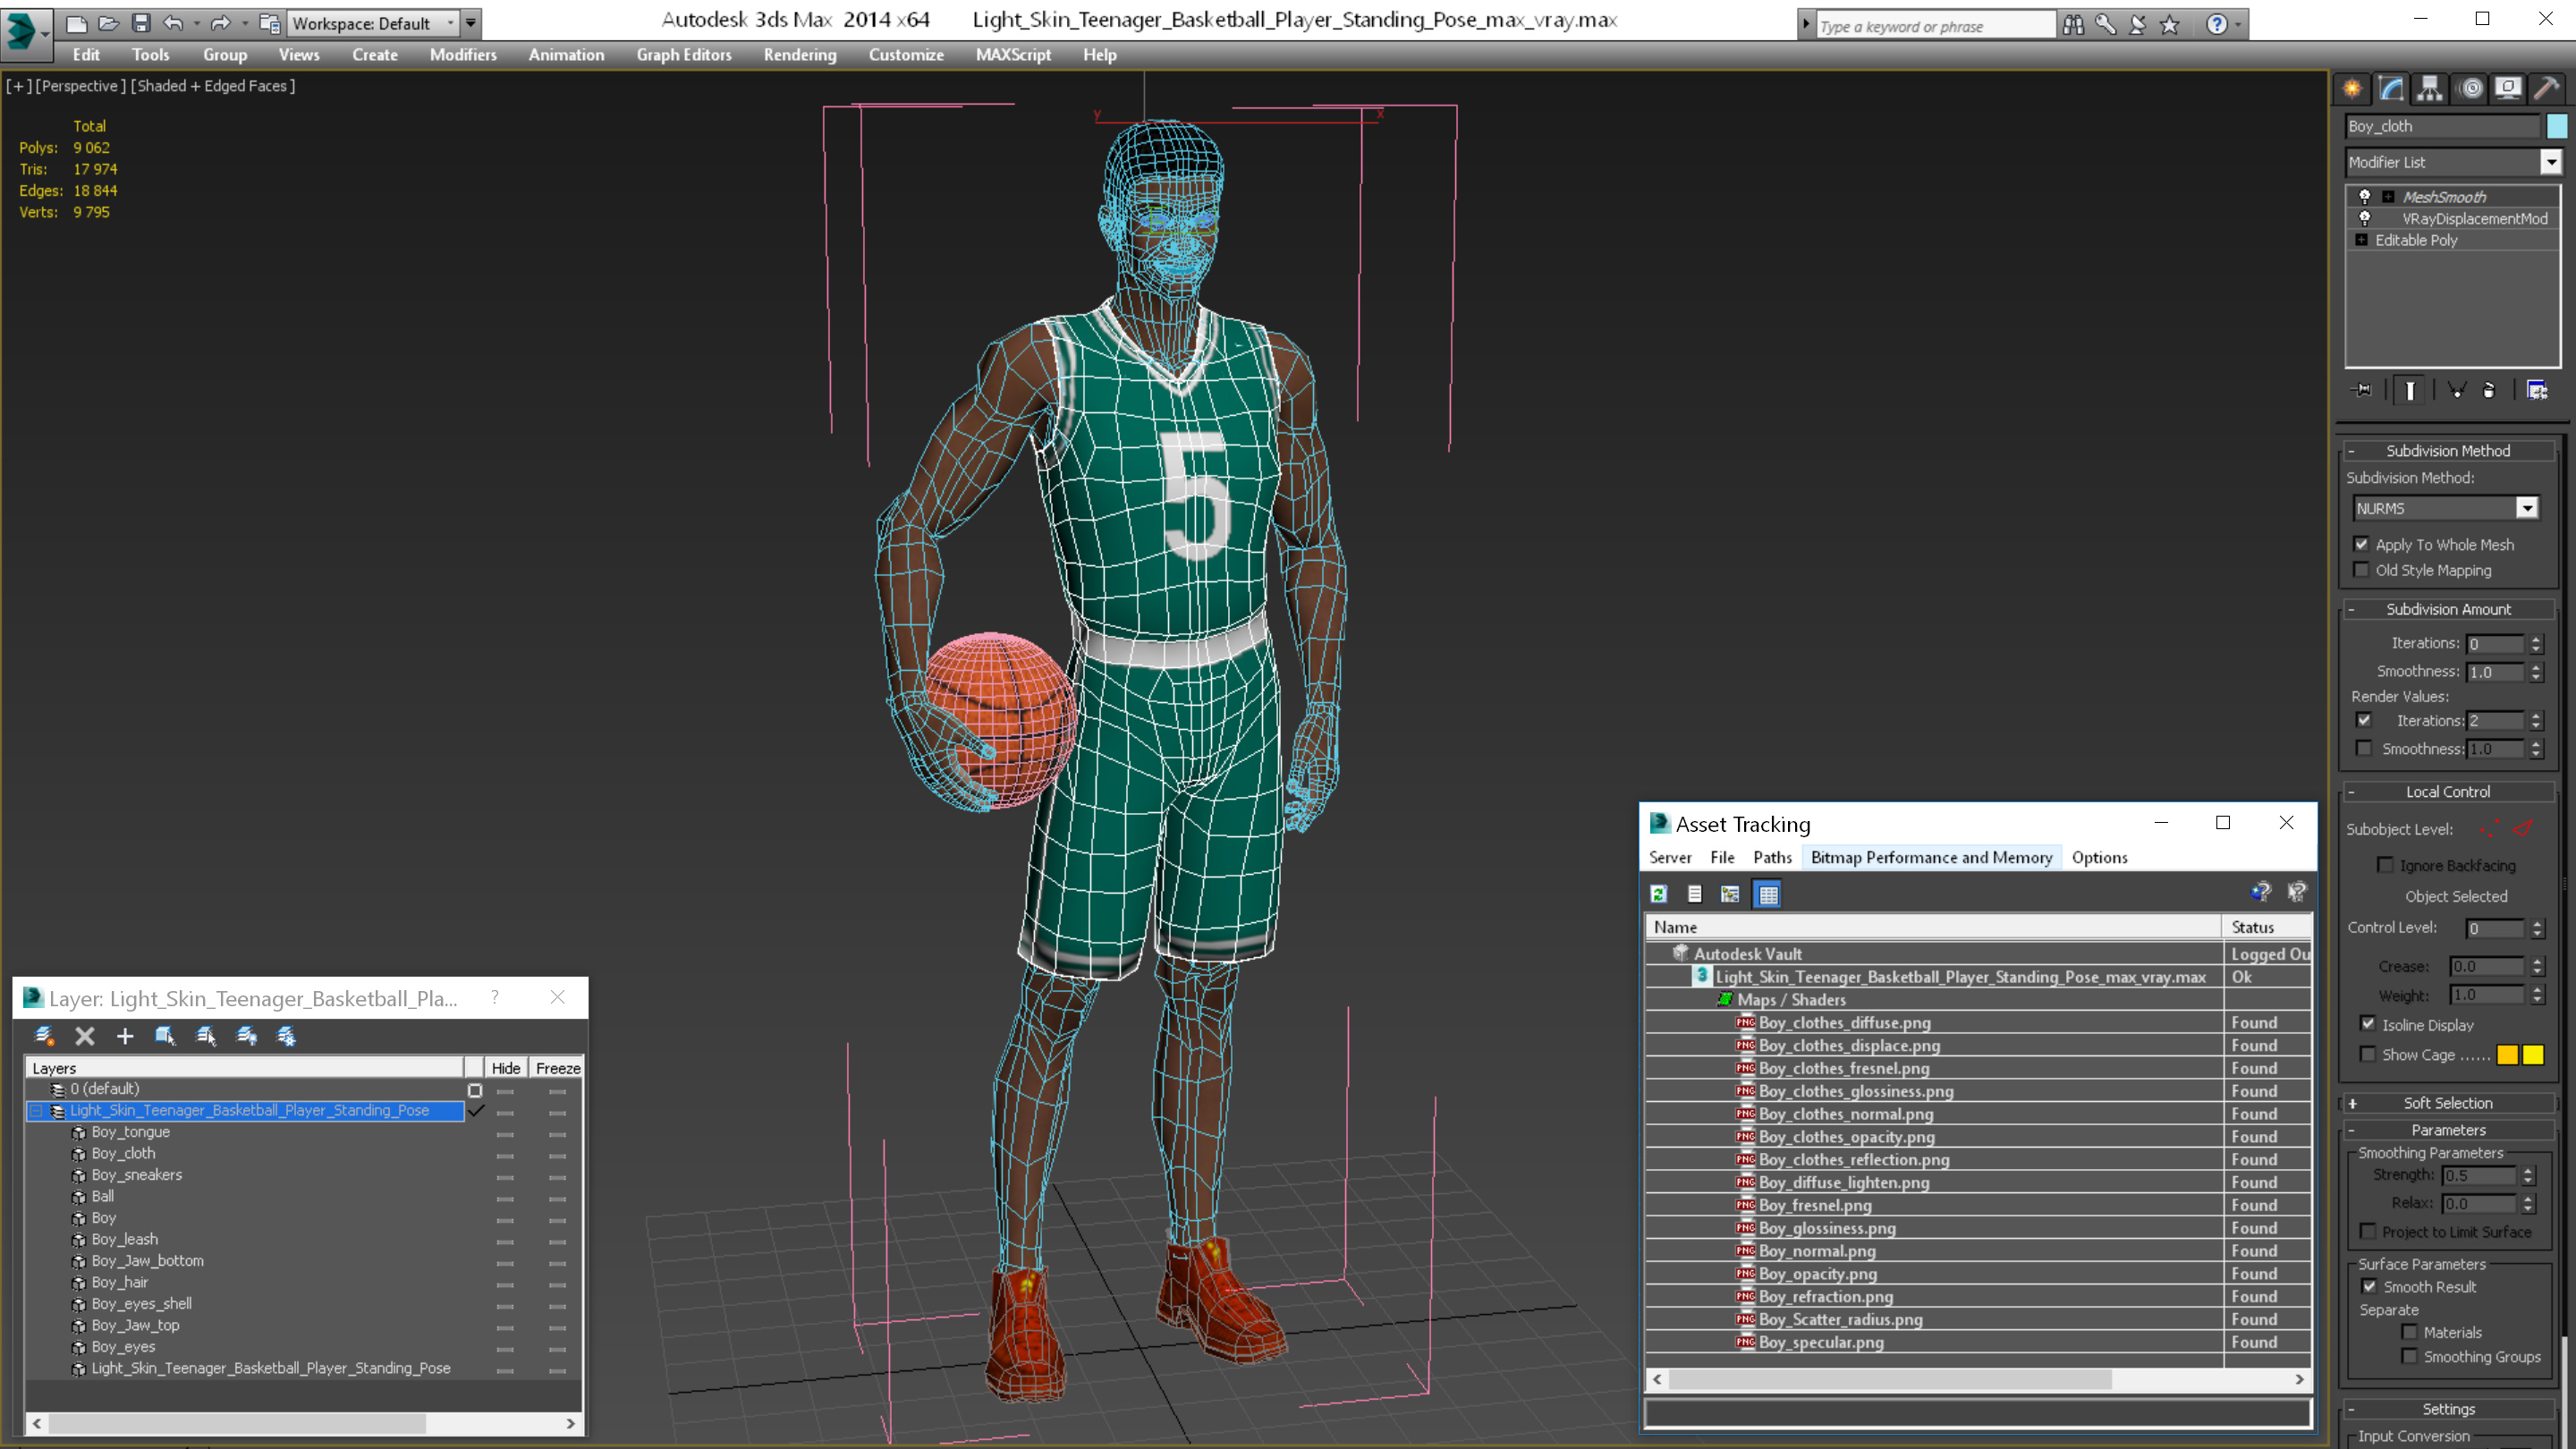Toggle Render Values Iterations checkbox
The height and width of the screenshot is (1449, 2576).
2364,720
